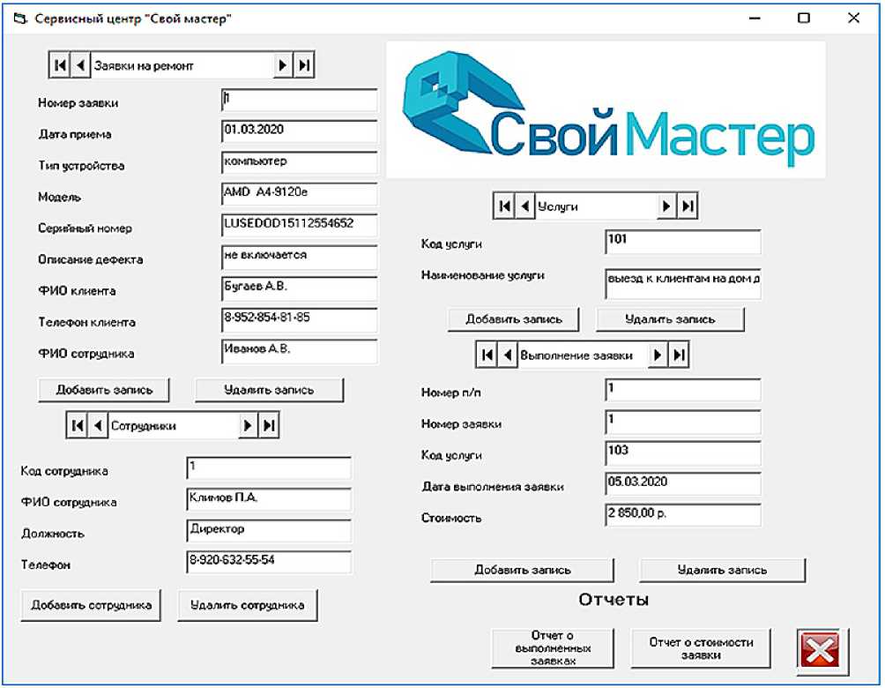
Task: Click the Должность field Директор
Action: point(269,531)
